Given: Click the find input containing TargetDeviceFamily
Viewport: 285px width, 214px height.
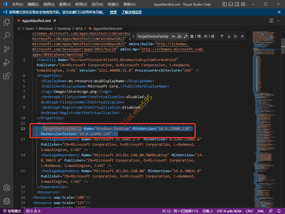Looking at the screenshot, I should tap(153, 37).
